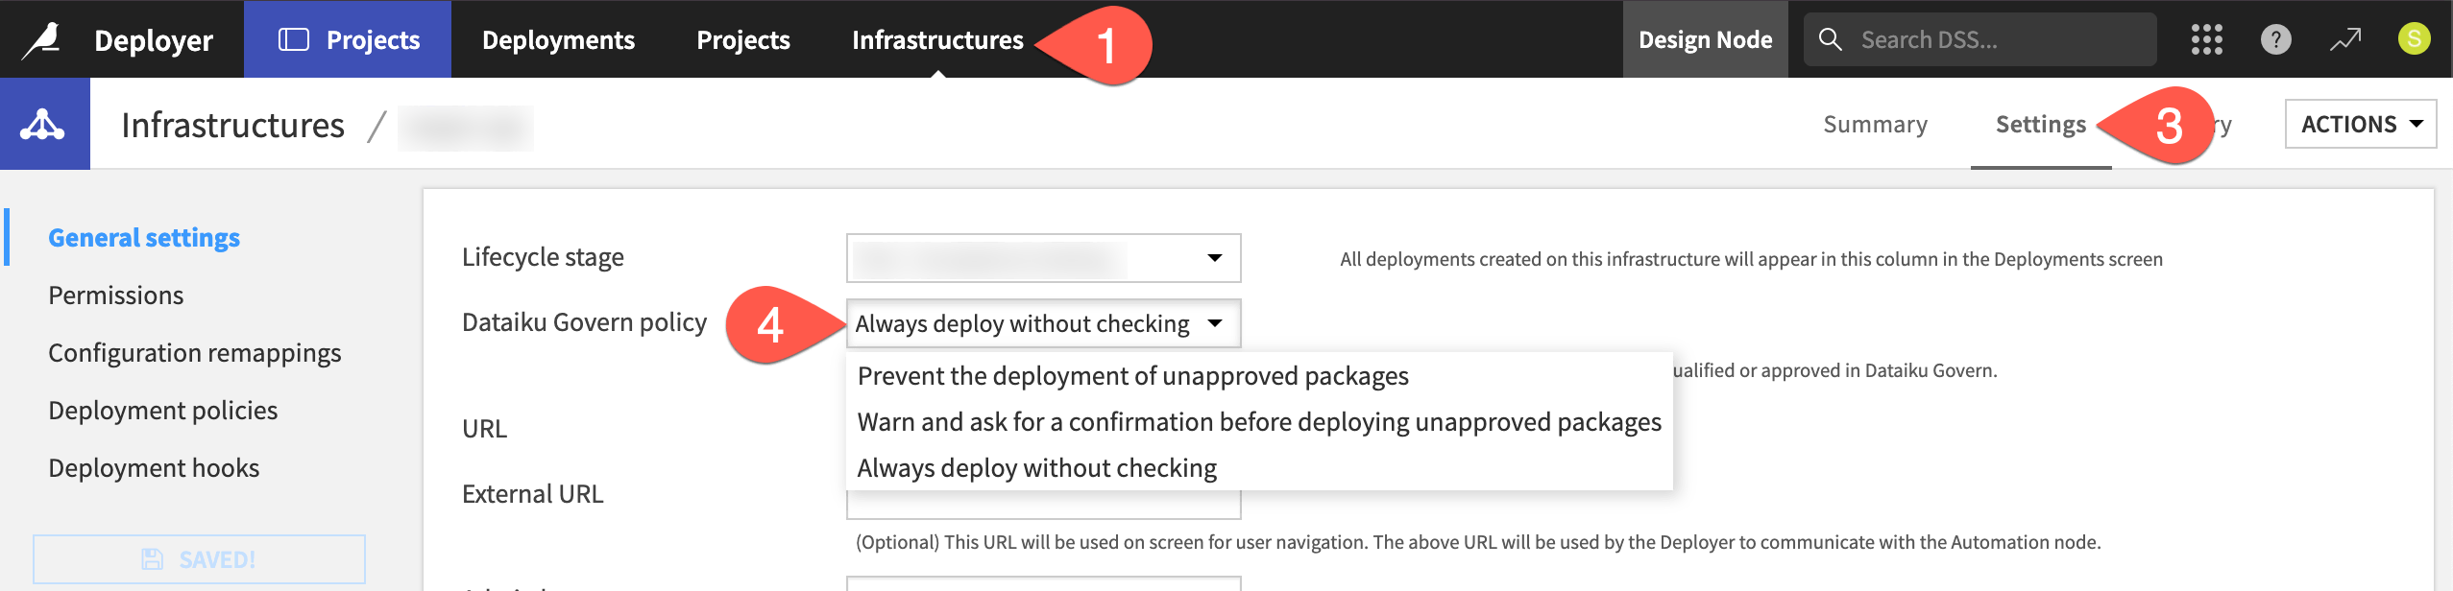
Task: Open Deployment hooks section
Action: coord(154,468)
